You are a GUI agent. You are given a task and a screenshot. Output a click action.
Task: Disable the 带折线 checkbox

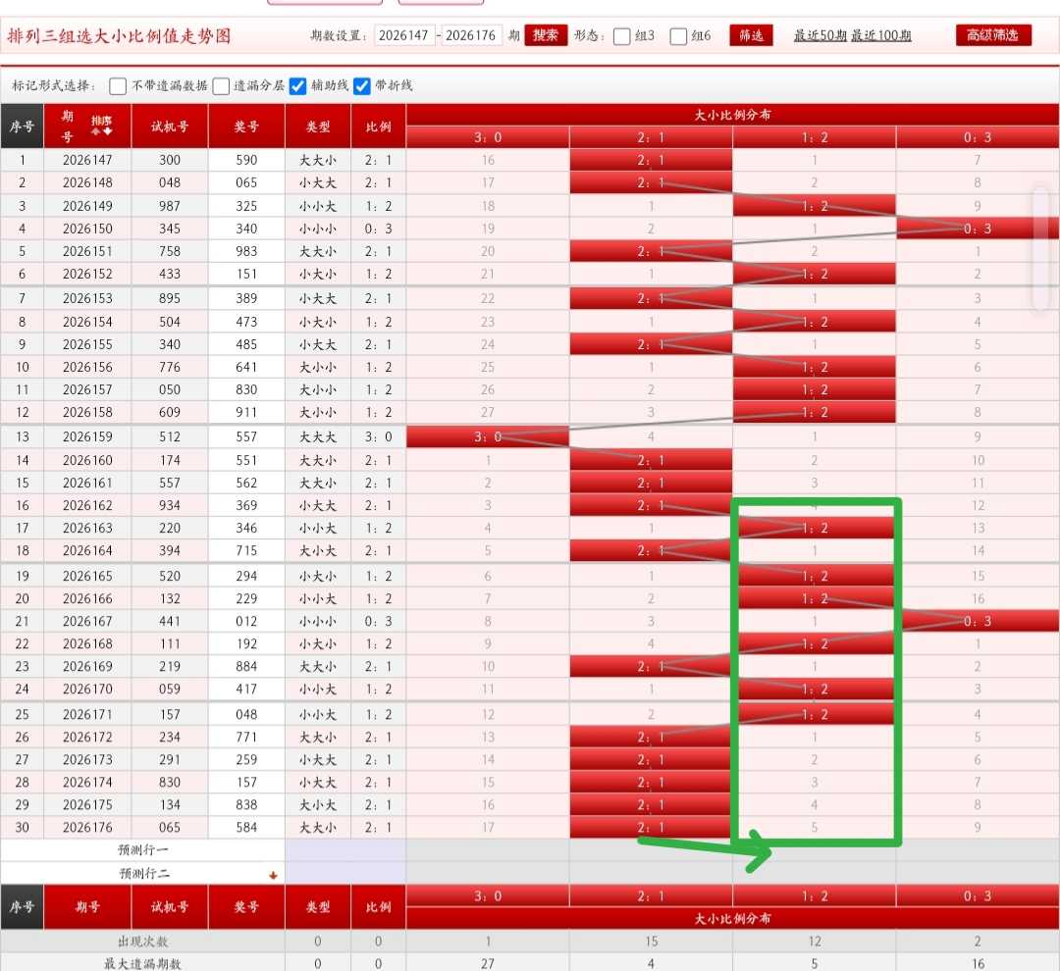[362, 85]
